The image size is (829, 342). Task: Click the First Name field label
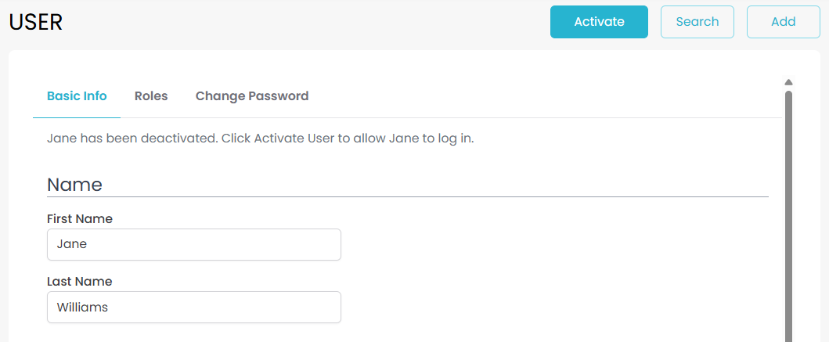click(x=80, y=219)
